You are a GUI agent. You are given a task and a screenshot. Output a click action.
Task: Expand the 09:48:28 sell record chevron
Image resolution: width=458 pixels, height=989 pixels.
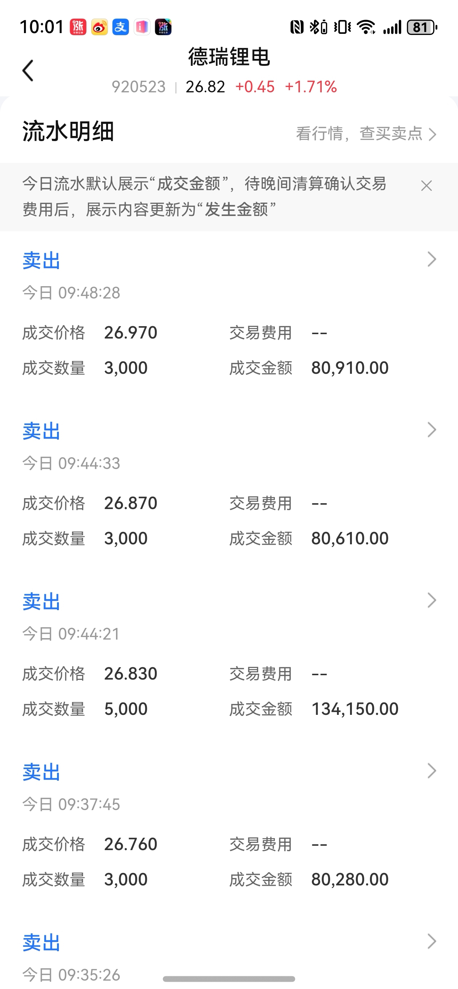point(432,260)
